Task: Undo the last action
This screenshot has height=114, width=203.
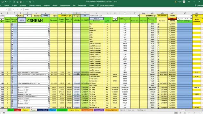Action: [x=6, y=2]
